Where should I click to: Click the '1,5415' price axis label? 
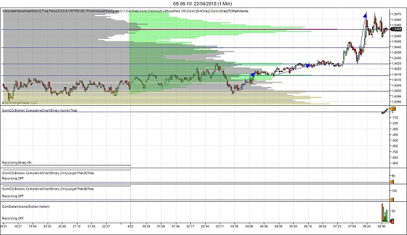396,74
